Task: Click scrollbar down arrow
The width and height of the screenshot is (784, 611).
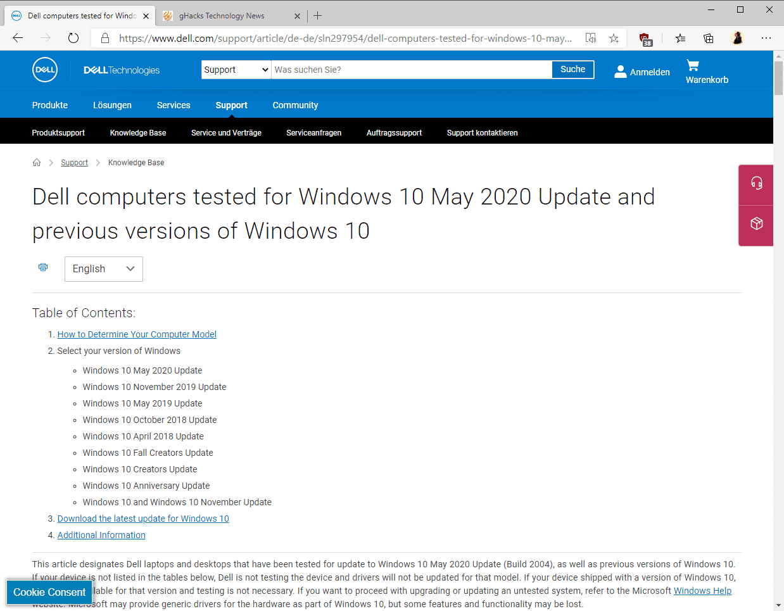Action: 778,605
